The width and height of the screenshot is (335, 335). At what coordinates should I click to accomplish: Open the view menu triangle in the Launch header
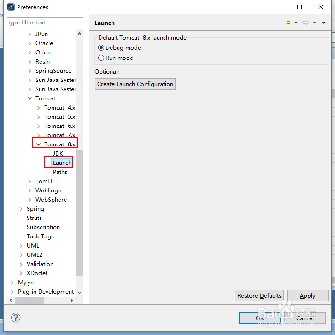tap(323, 23)
